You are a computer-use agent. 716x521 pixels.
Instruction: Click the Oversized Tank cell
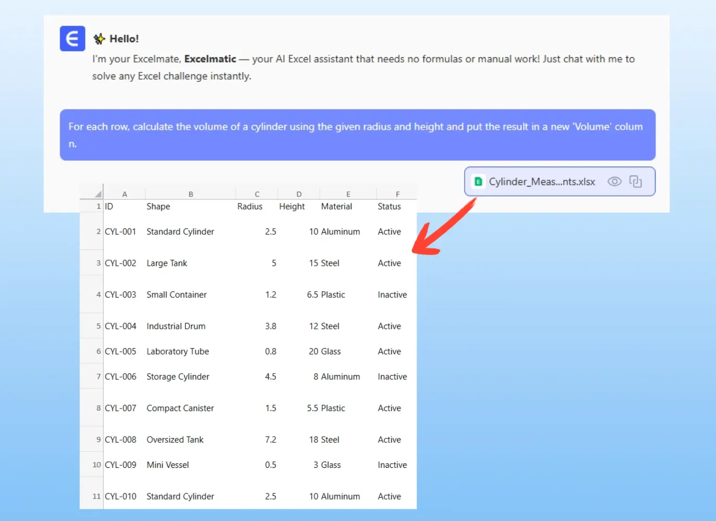point(175,440)
